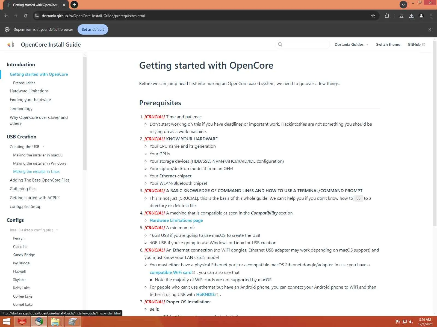Open the Ivy Bridge config page
This screenshot has width=437, height=327.
point(21,263)
